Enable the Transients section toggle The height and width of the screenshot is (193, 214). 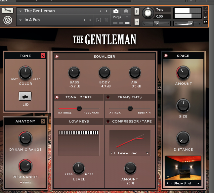(108, 97)
